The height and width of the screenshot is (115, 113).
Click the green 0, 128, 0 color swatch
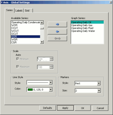click(30, 90)
